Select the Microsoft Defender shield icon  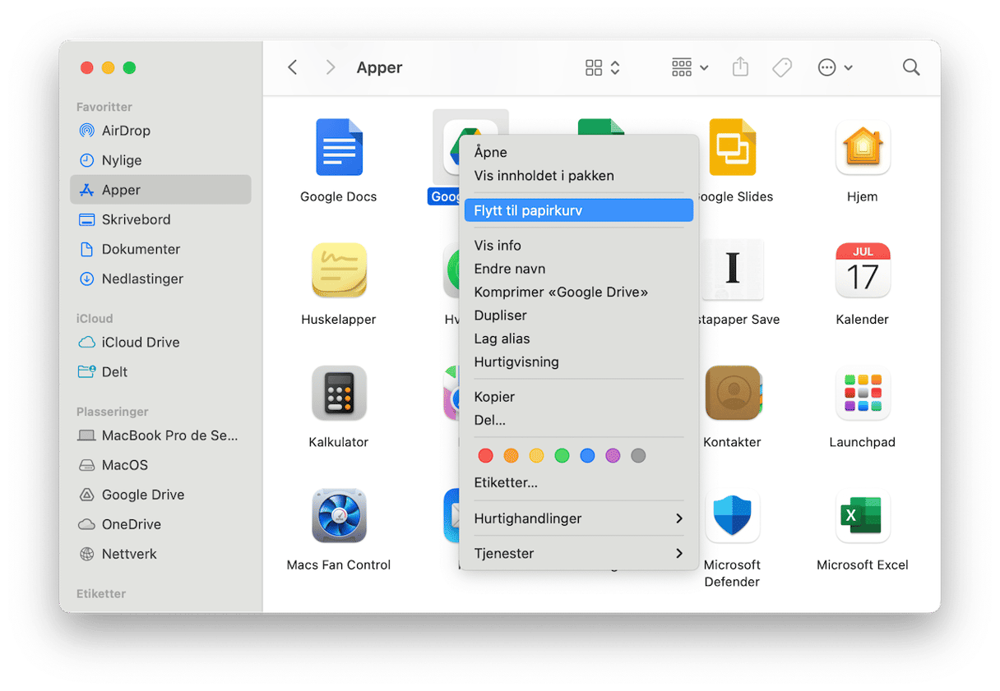732,516
